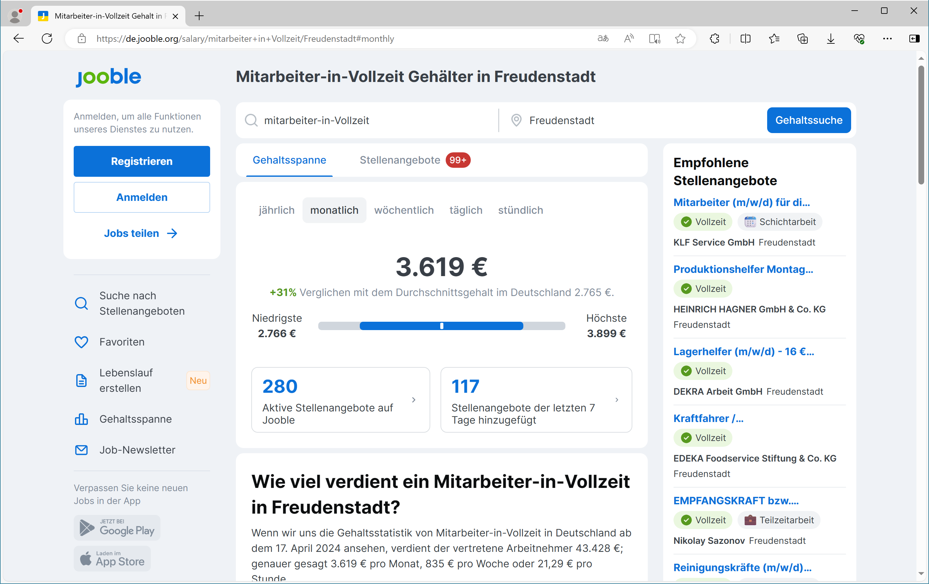This screenshot has height=584, width=929.
Task: Select täglich salary period
Action: [466, 210]
